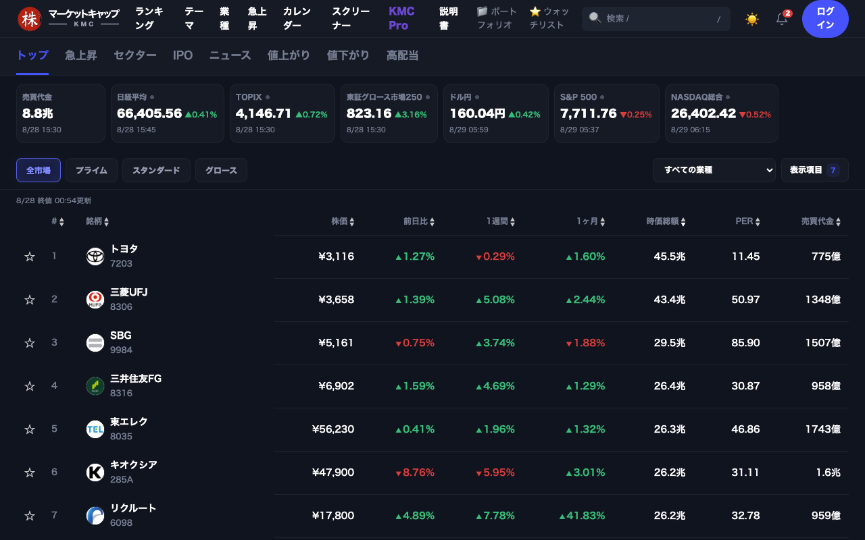Open the S&P 500 index card

pyautogui.click(x=607, y=113)
